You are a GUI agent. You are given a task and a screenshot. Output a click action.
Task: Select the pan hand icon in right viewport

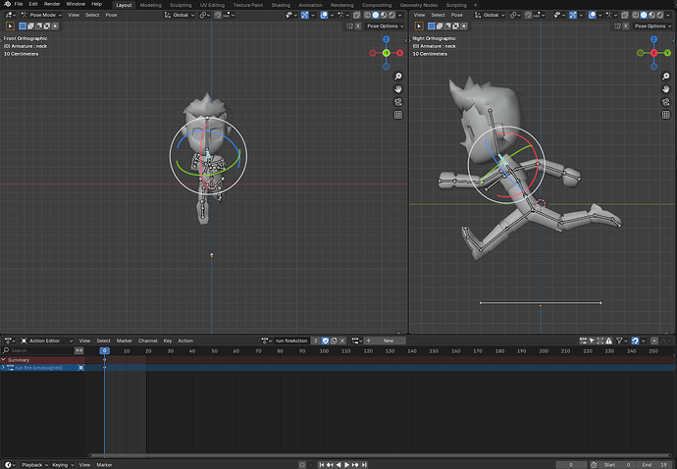[666, 89]
